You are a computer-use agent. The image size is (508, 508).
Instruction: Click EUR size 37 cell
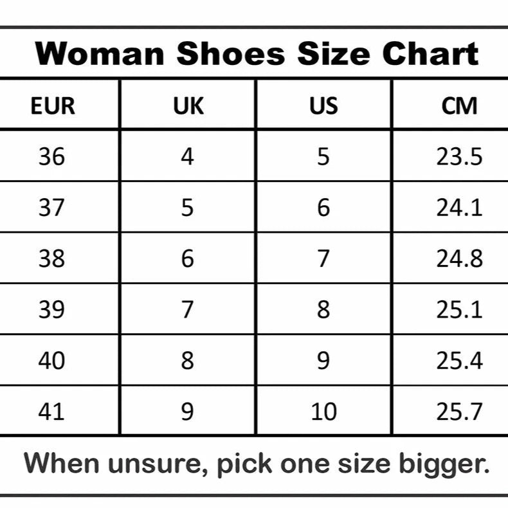(51, 207)
